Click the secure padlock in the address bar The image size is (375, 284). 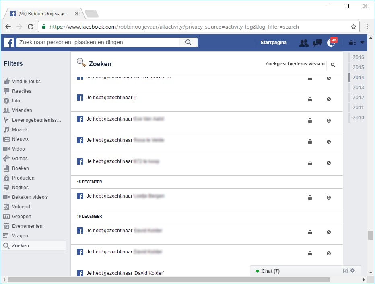click(x=44, y=26)
